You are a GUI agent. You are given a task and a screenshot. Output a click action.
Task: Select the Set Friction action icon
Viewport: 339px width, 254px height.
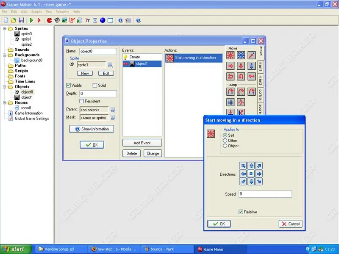[x=251, y=76]
